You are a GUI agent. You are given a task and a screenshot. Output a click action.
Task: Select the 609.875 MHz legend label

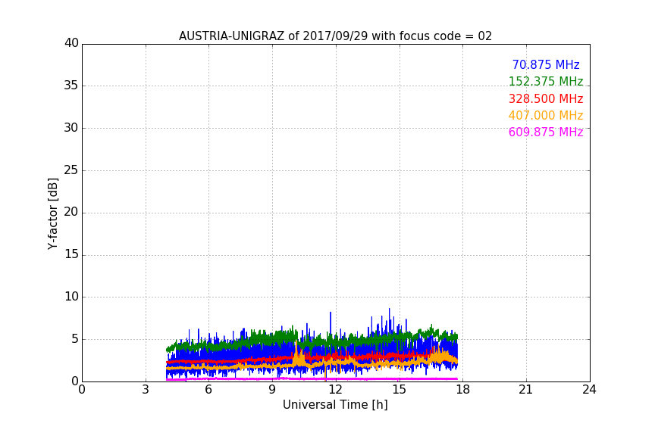(546, 132)
